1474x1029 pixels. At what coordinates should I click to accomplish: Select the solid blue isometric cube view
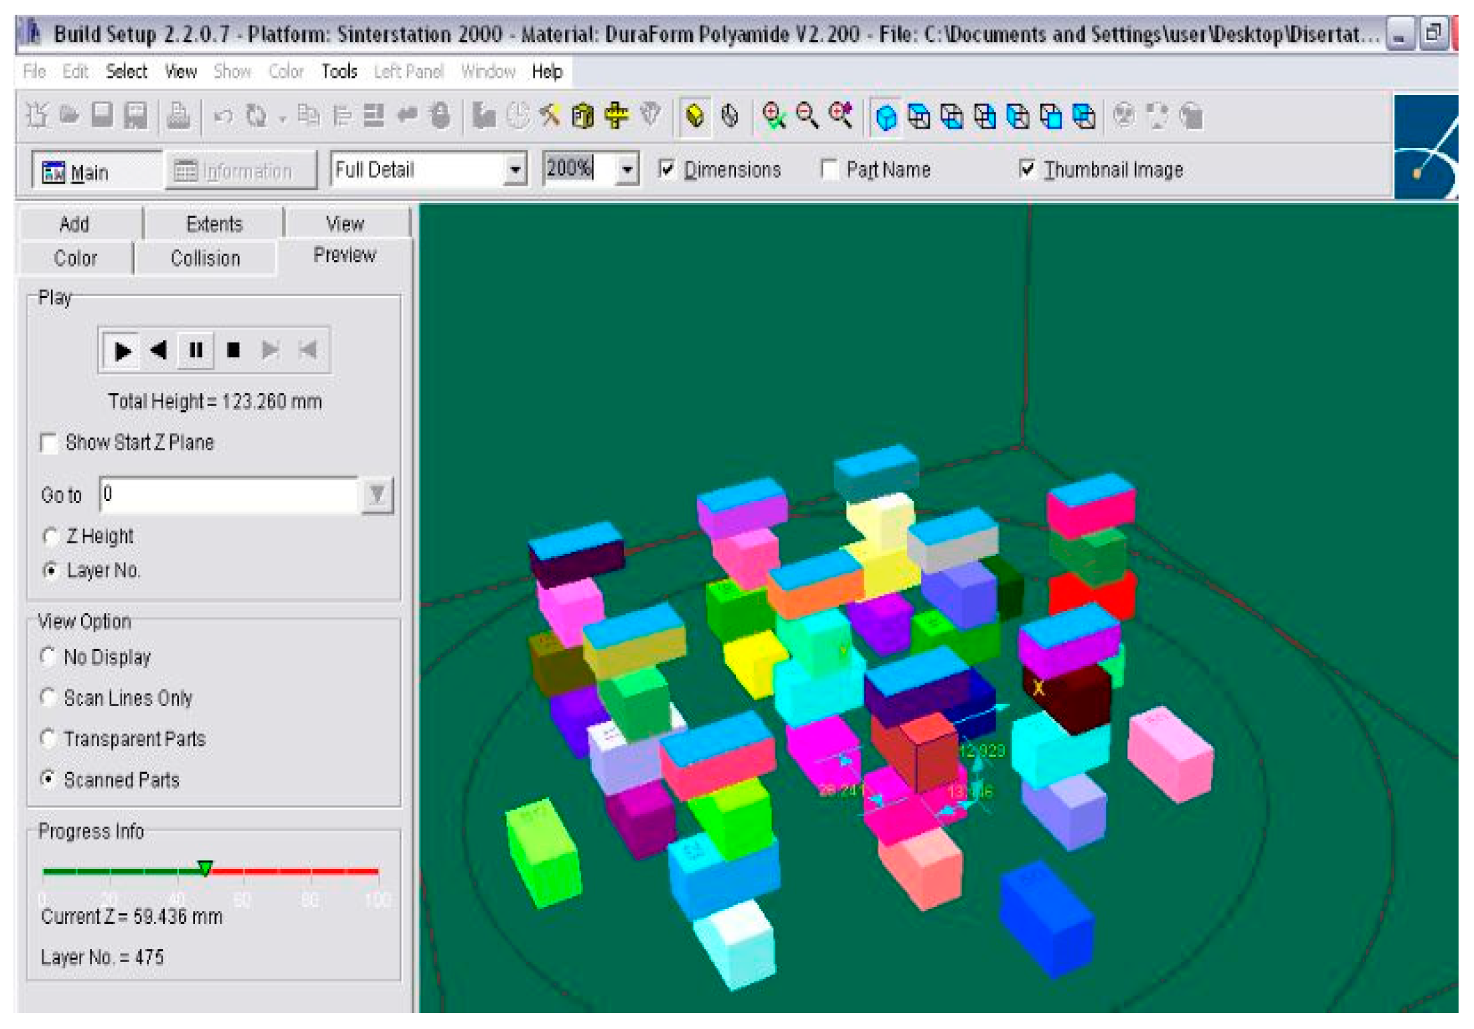pyautogui.click(x=886, y=117)
